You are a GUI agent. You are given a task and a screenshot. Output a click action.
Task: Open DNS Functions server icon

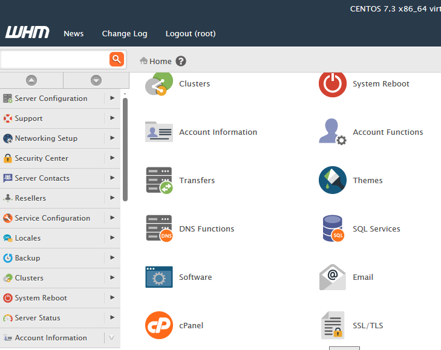(159, 228)
